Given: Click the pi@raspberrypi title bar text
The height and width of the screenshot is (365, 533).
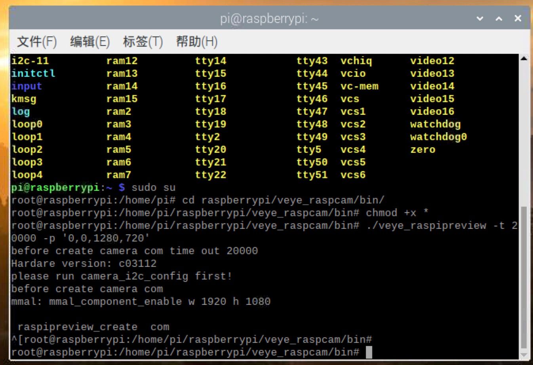Looking at the screenshot, I should [269, 19].
